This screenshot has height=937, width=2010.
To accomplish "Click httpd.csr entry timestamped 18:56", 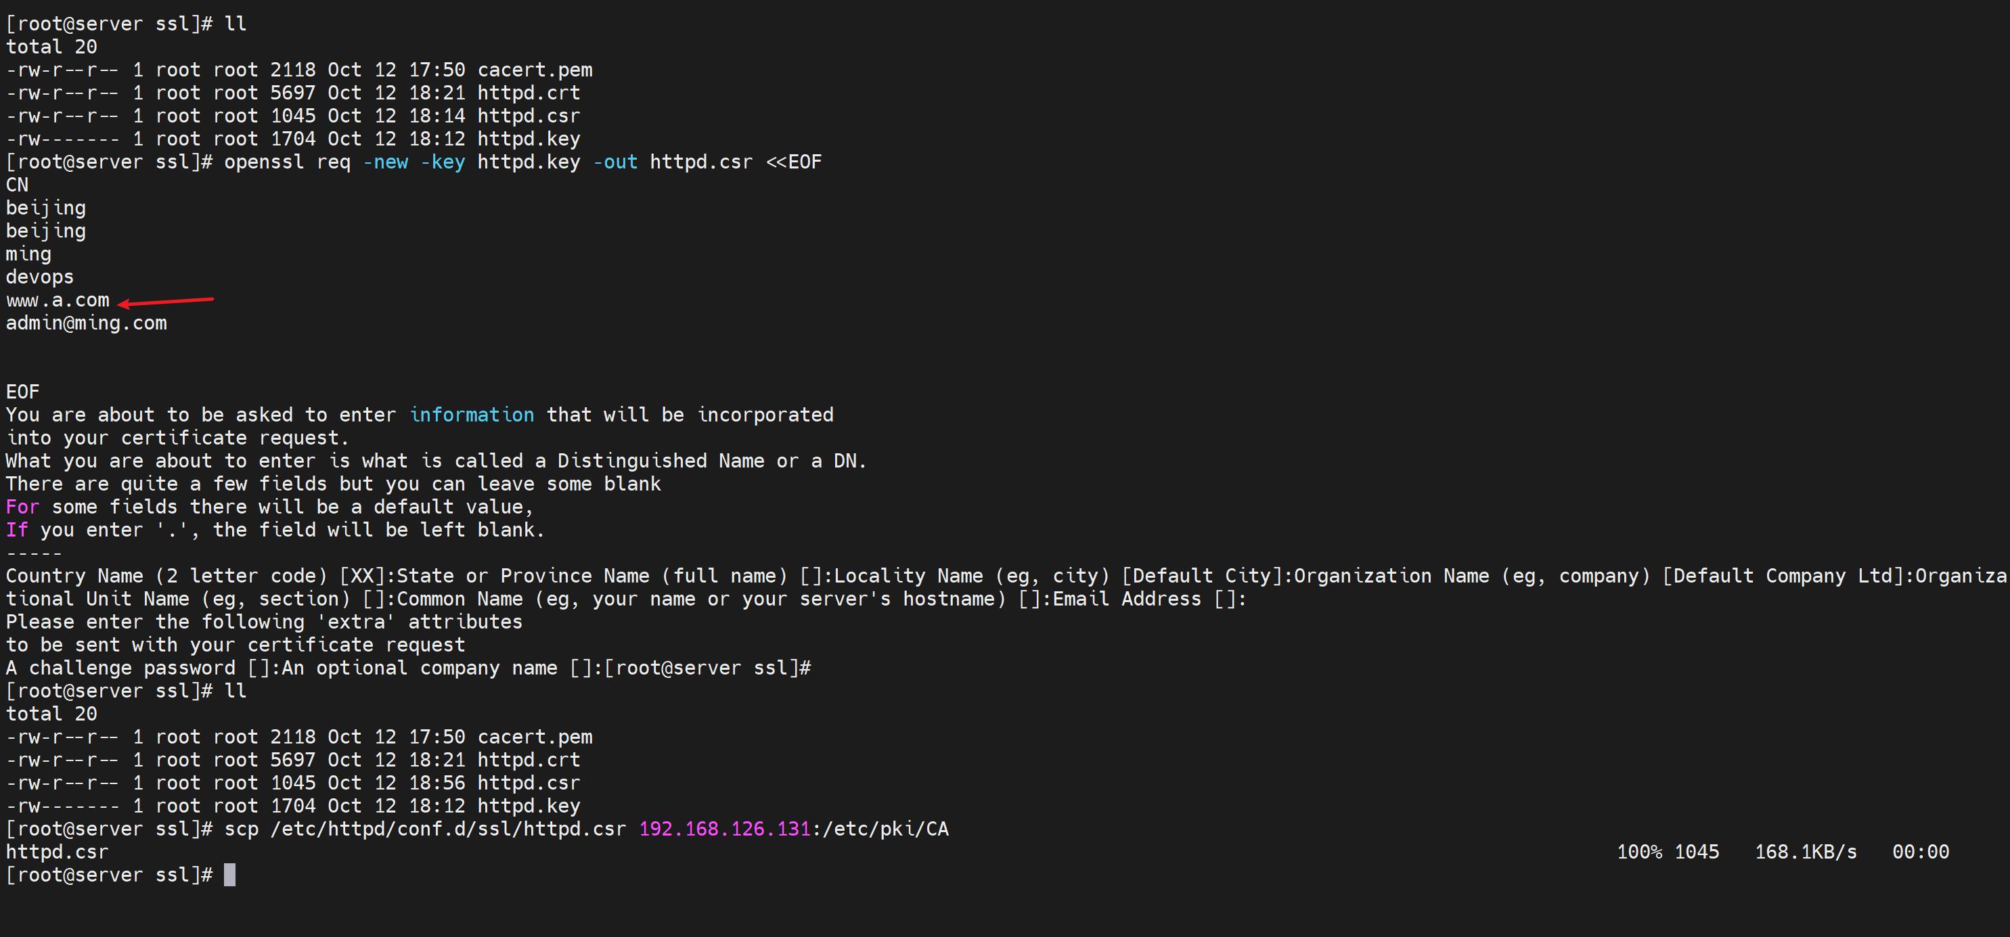I will click(529, 783).
